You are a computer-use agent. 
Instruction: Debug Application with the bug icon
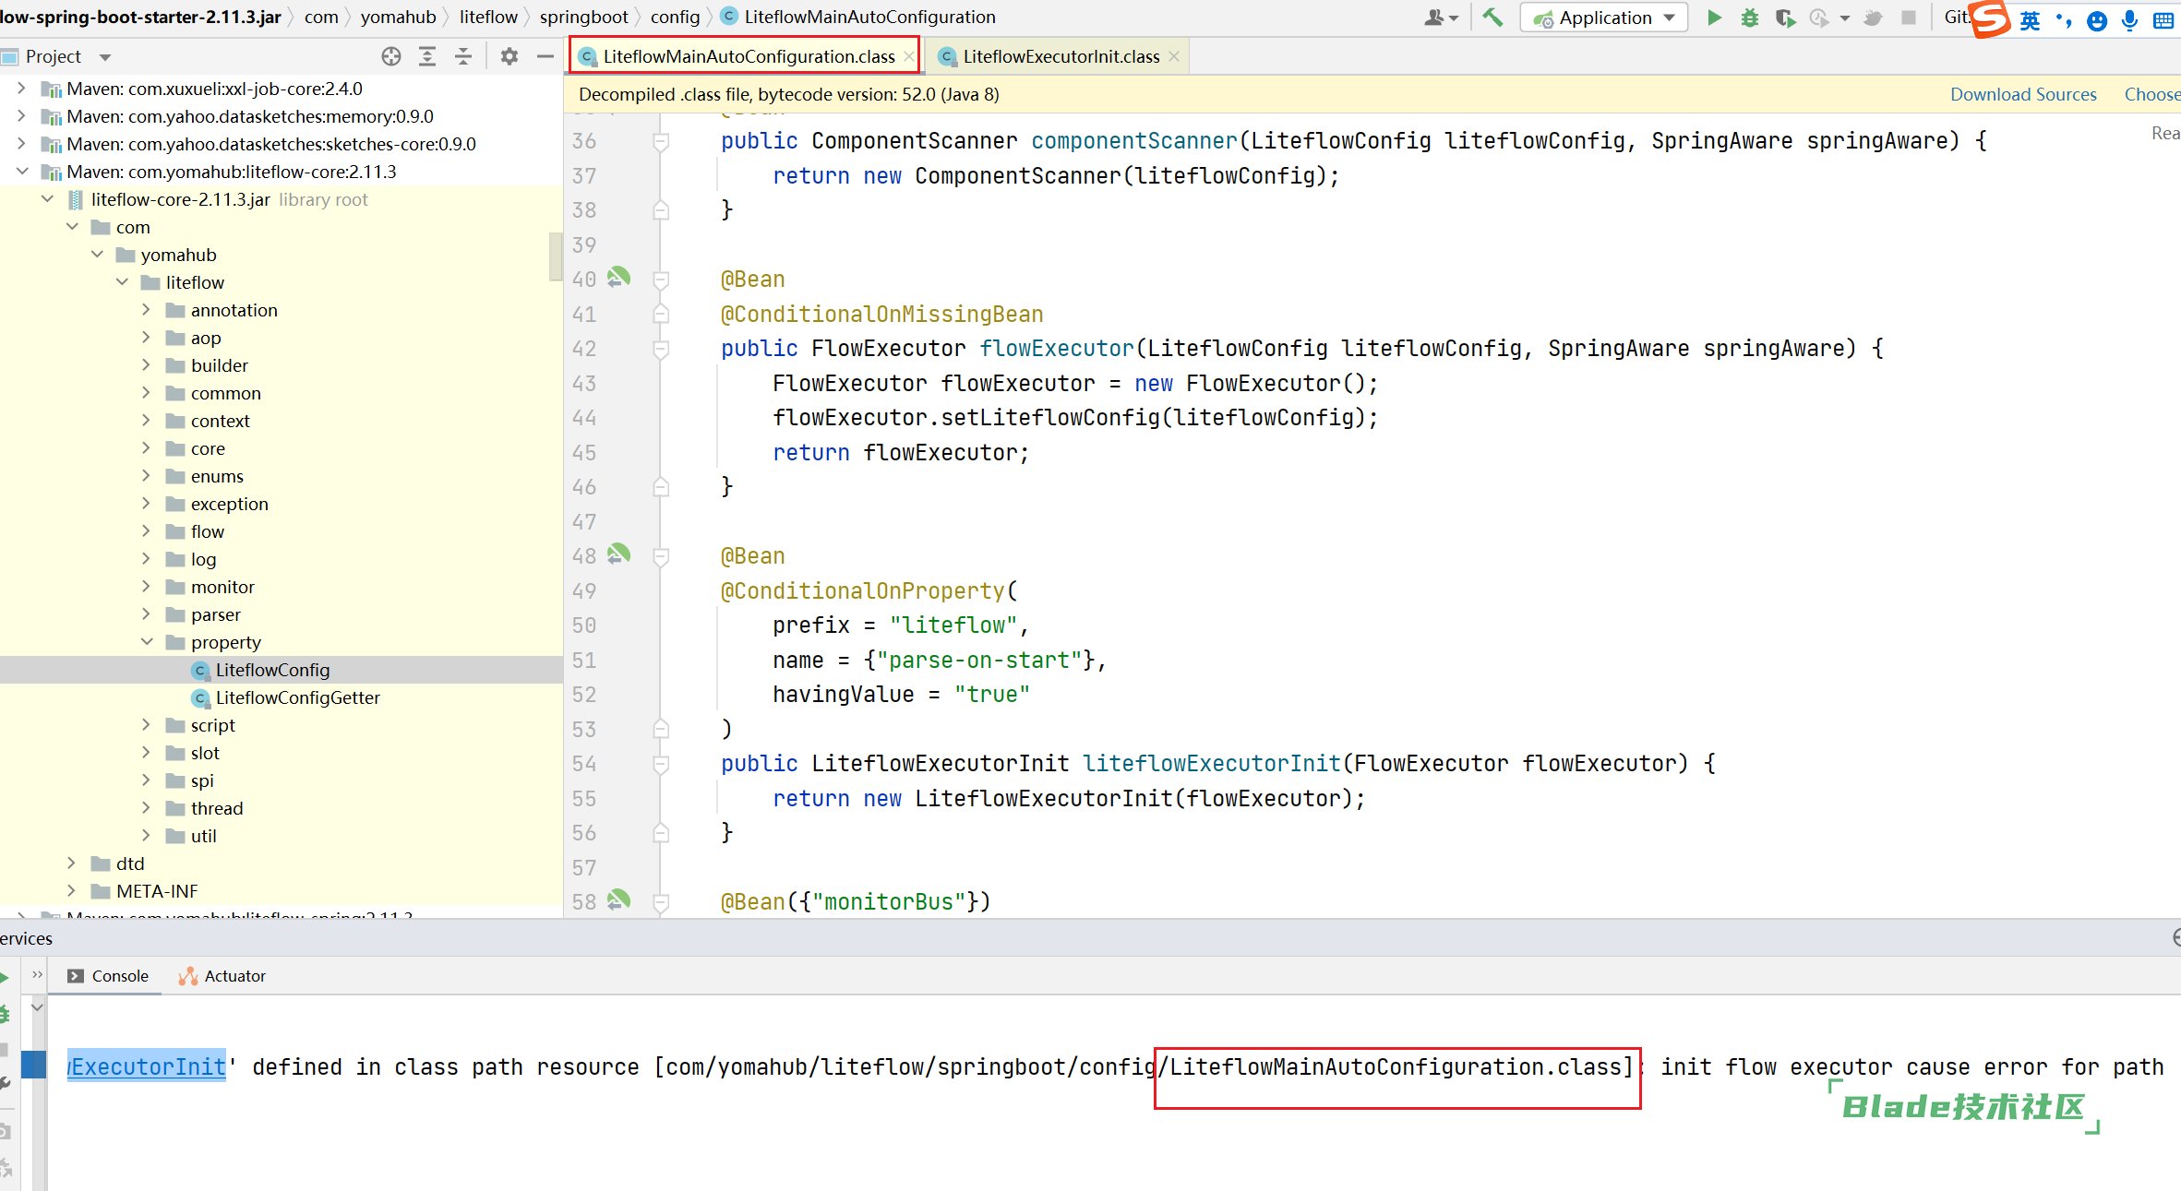point(1749,18)
